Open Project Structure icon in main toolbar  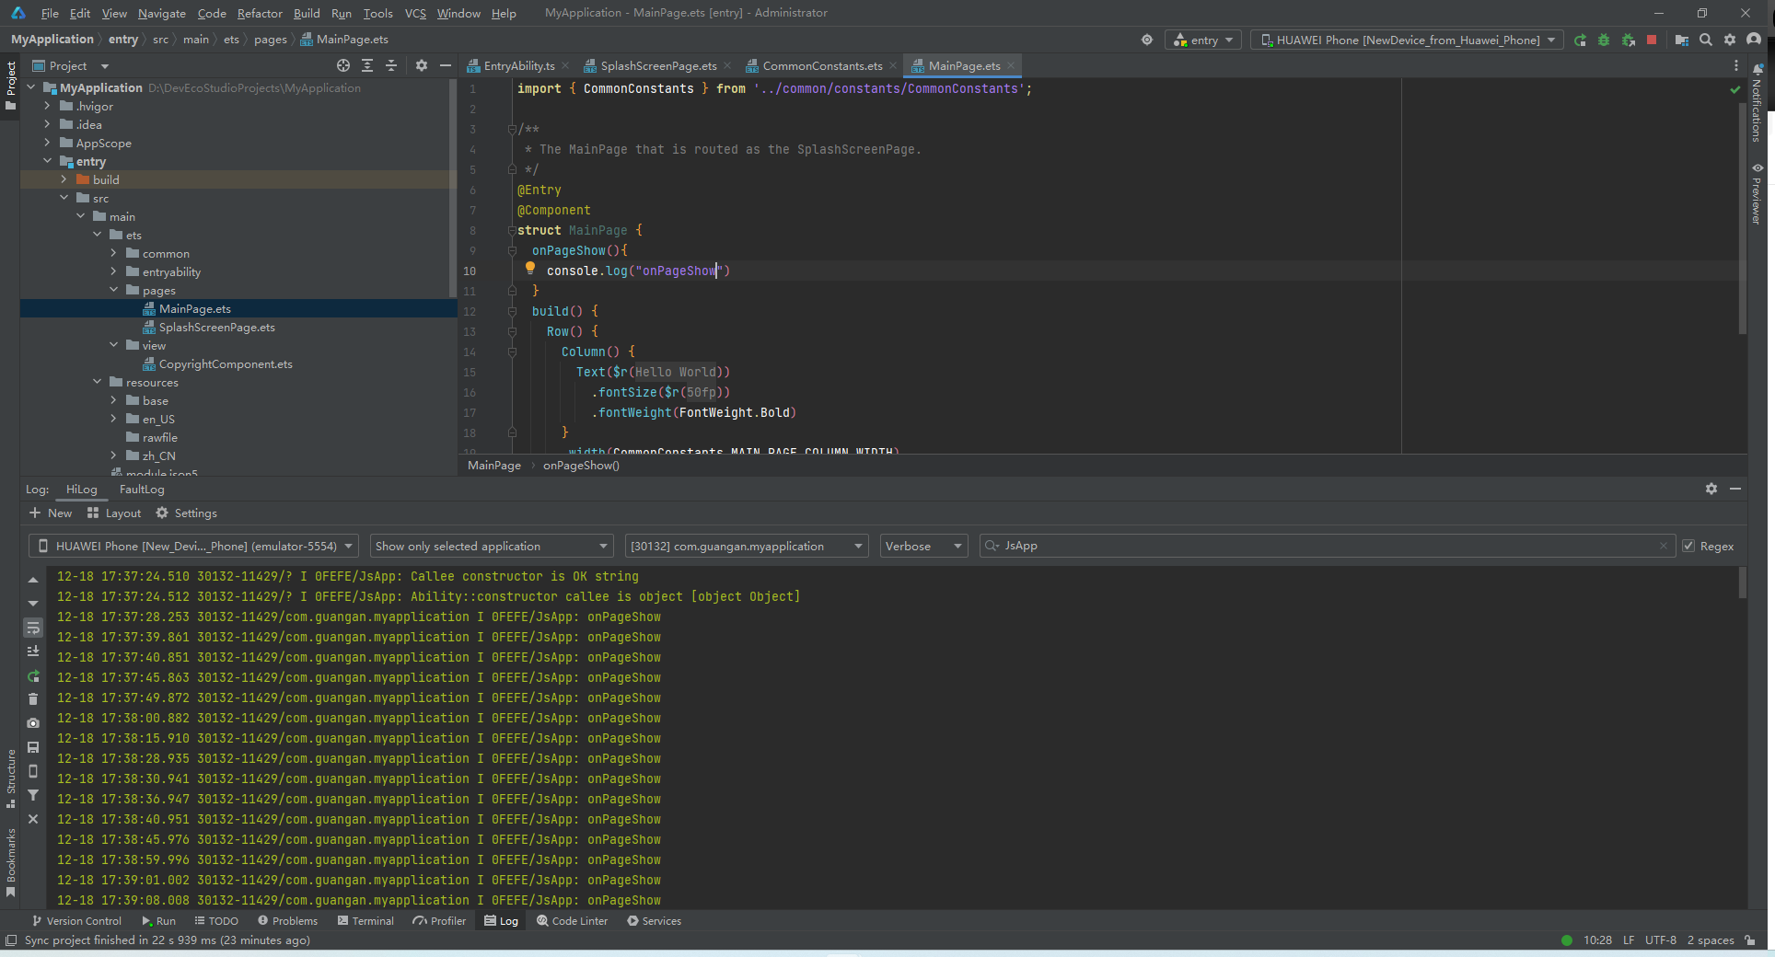1682,40
